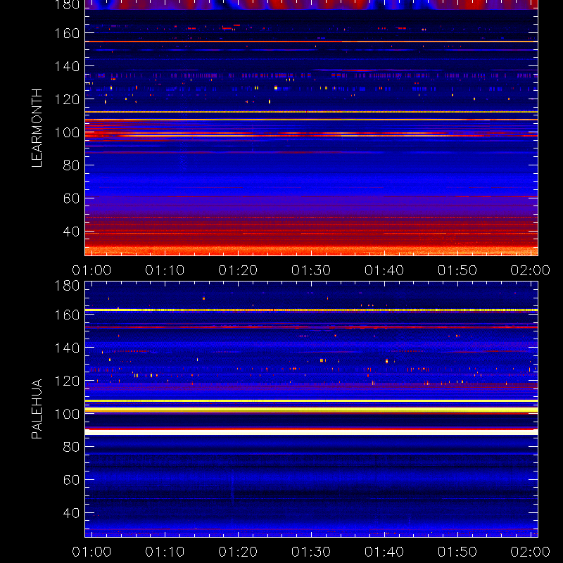Image resolution: width=563 pixels, height=563 pixels.
Task: Click the LEARMONTH axis label
Action: coord(37,128)
